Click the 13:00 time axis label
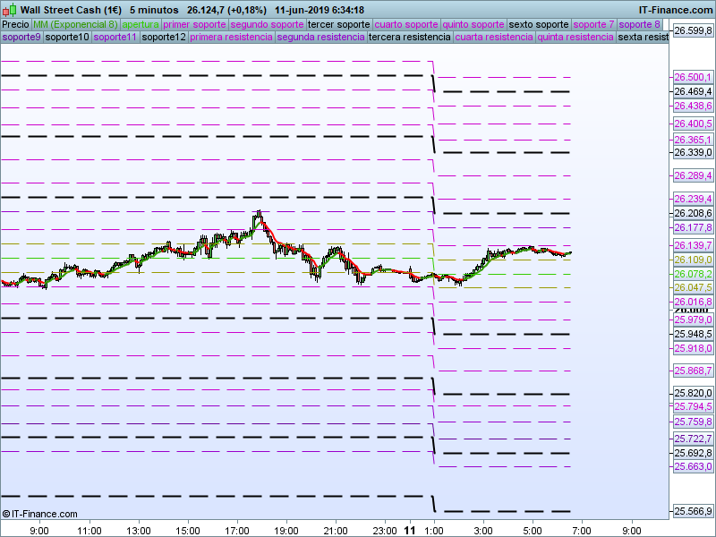 (x=139, y=531)
